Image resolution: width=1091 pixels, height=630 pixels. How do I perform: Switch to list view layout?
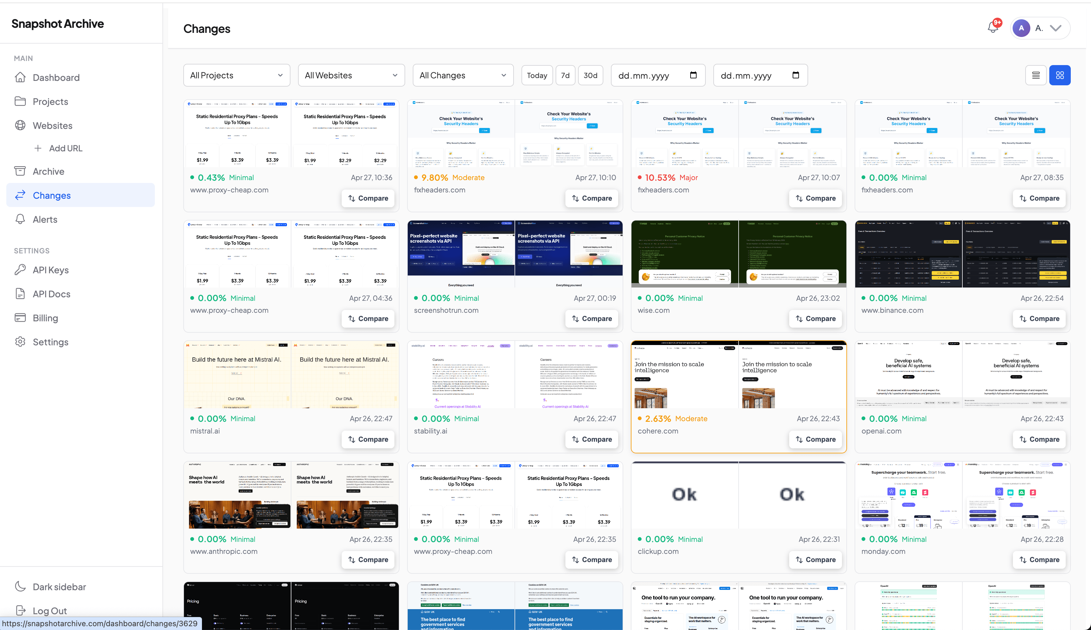1036,75
